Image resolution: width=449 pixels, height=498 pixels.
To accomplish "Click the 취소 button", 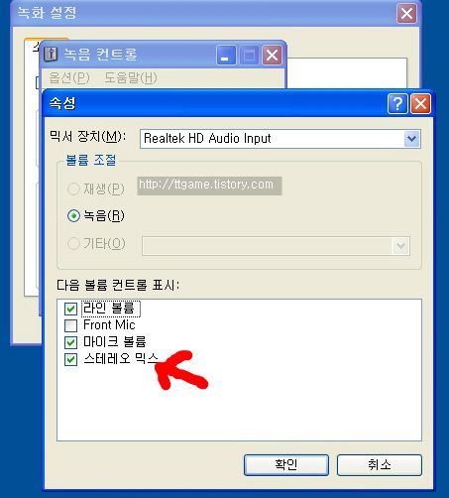I will (x=380, y=465).
